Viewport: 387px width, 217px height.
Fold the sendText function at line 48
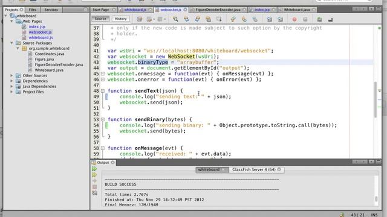pyautogui.click(x=103, y=91)
